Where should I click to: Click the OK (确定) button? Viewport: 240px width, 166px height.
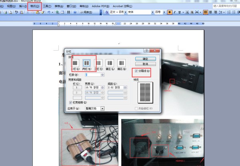145,58
